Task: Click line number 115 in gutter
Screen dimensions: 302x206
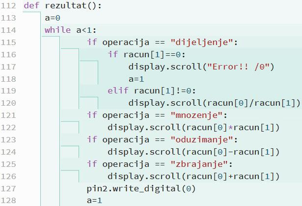Action: pos(8,42)
